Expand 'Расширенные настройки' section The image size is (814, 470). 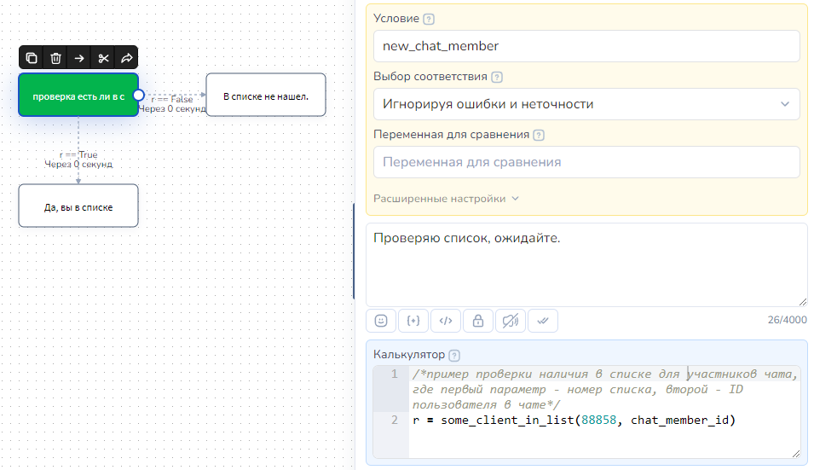446,199
